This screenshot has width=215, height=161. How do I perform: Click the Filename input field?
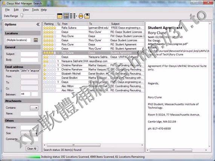pos(29,127)
